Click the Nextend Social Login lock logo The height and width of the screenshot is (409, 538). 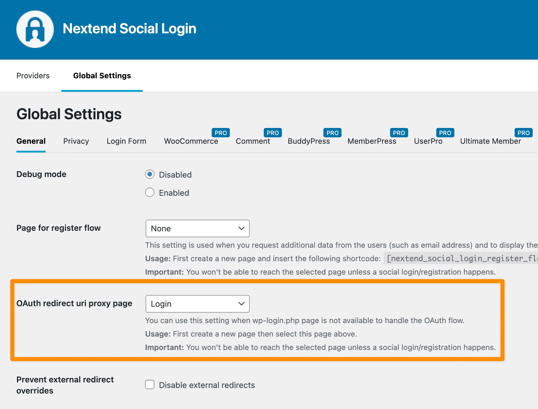(x=35, y=29)
